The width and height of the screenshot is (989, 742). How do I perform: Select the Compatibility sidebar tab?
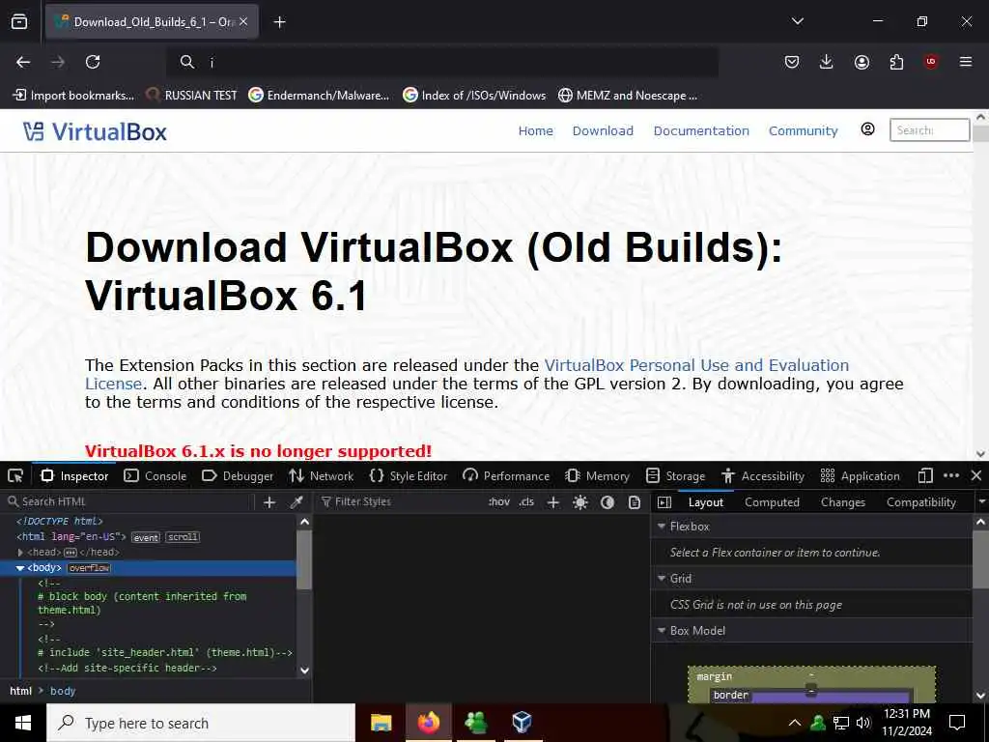920,502
